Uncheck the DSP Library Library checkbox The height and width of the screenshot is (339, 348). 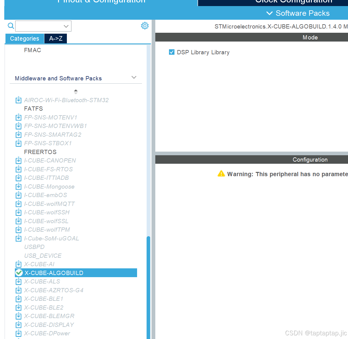point(171,52)
